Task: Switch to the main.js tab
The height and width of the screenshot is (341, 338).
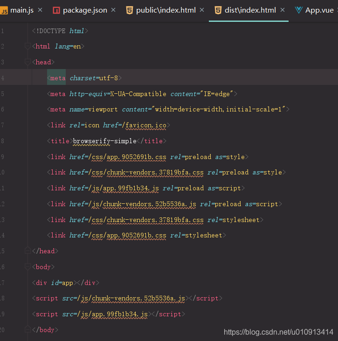Action: (x=22, y=10)
